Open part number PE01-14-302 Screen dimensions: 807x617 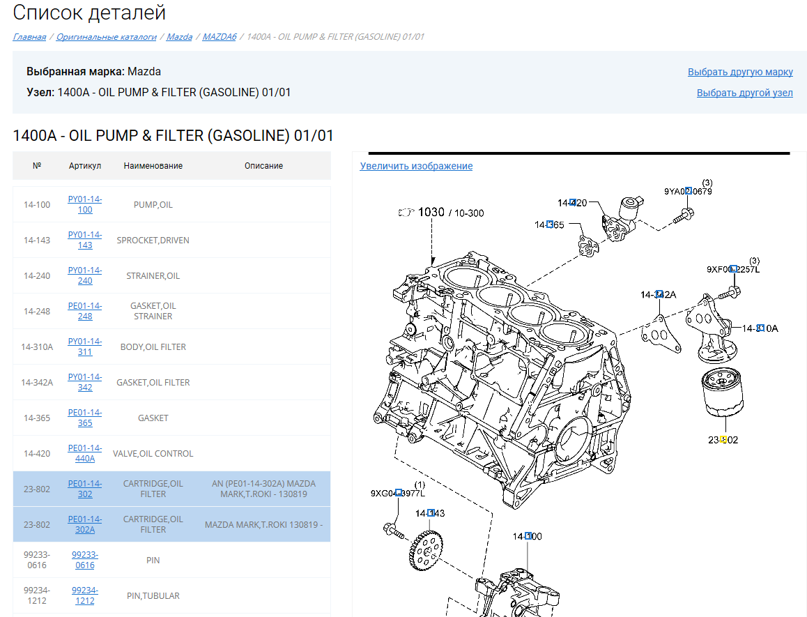85,489
